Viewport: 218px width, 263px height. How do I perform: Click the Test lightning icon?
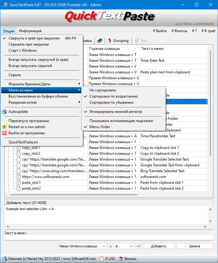pos(136,41)
